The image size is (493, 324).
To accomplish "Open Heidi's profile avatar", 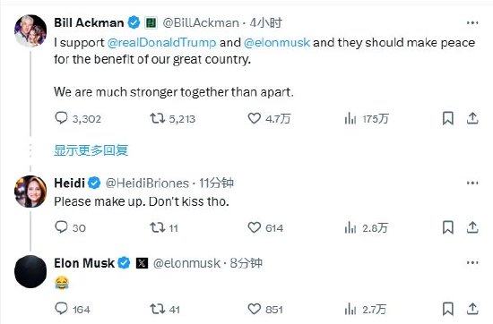I will (30, 192).
